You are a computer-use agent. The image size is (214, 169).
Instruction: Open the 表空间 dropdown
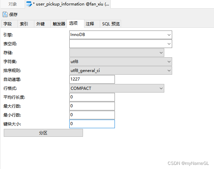pyautogui.click(x=121, y=44)
